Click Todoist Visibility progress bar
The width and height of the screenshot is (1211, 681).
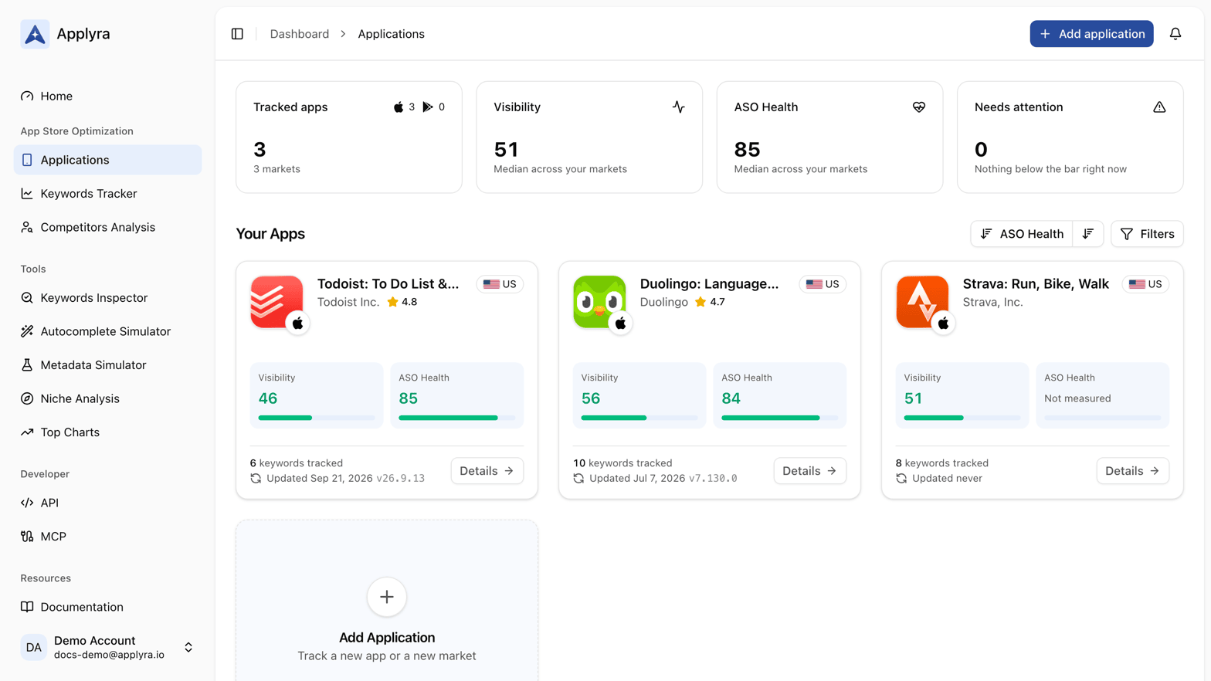click(317, 418)
